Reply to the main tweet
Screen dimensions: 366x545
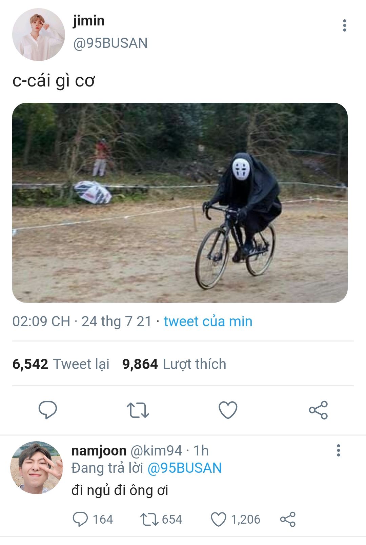[x=48, y=410]
